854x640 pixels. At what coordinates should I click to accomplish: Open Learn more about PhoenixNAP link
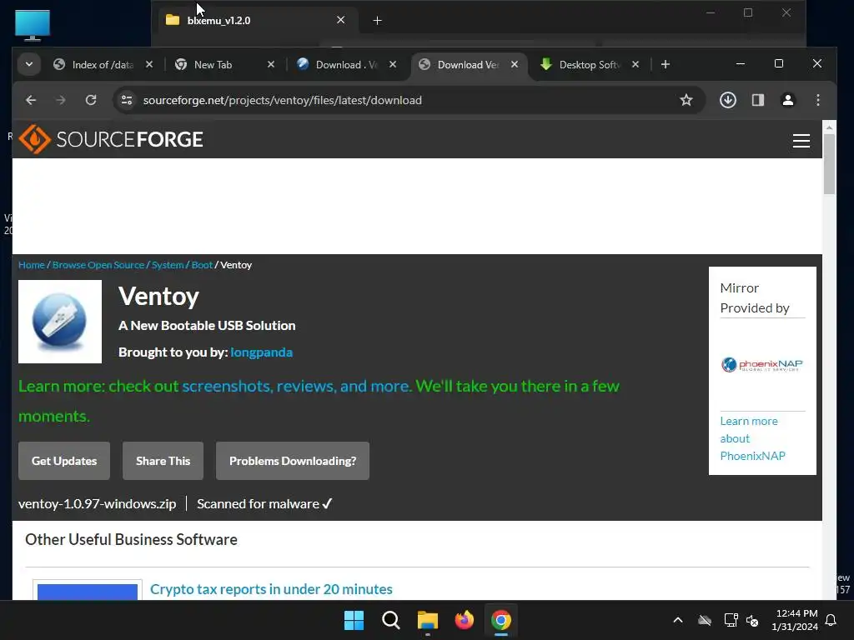click(752, 438)
